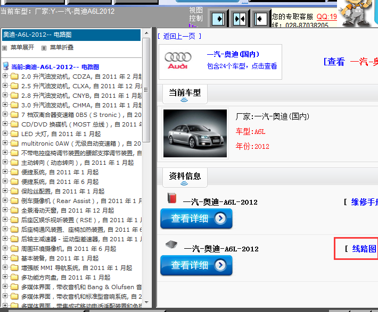378x312 pixels.
Task: Click the folder icon for 保险丝配置
Action: [14, 191]
